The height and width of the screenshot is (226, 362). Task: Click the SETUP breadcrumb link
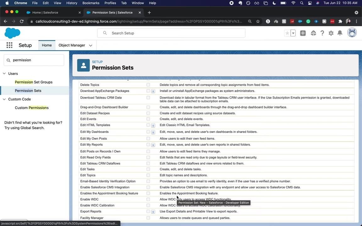(97, 62)
